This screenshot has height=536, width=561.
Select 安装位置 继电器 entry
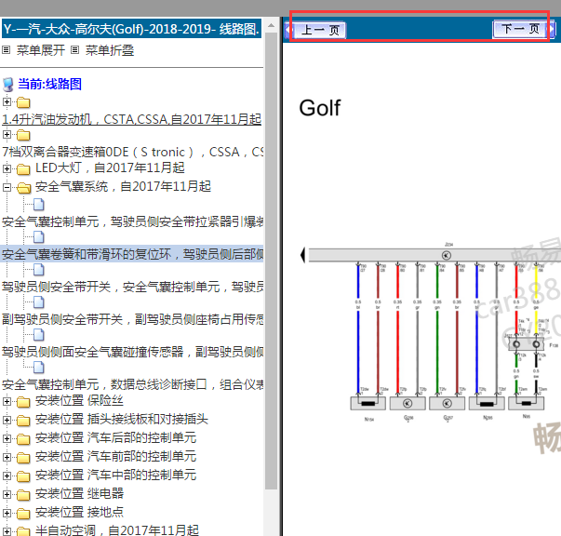click(79, 493)
